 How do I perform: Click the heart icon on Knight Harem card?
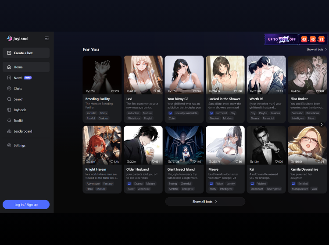click(x=112, y=161)
